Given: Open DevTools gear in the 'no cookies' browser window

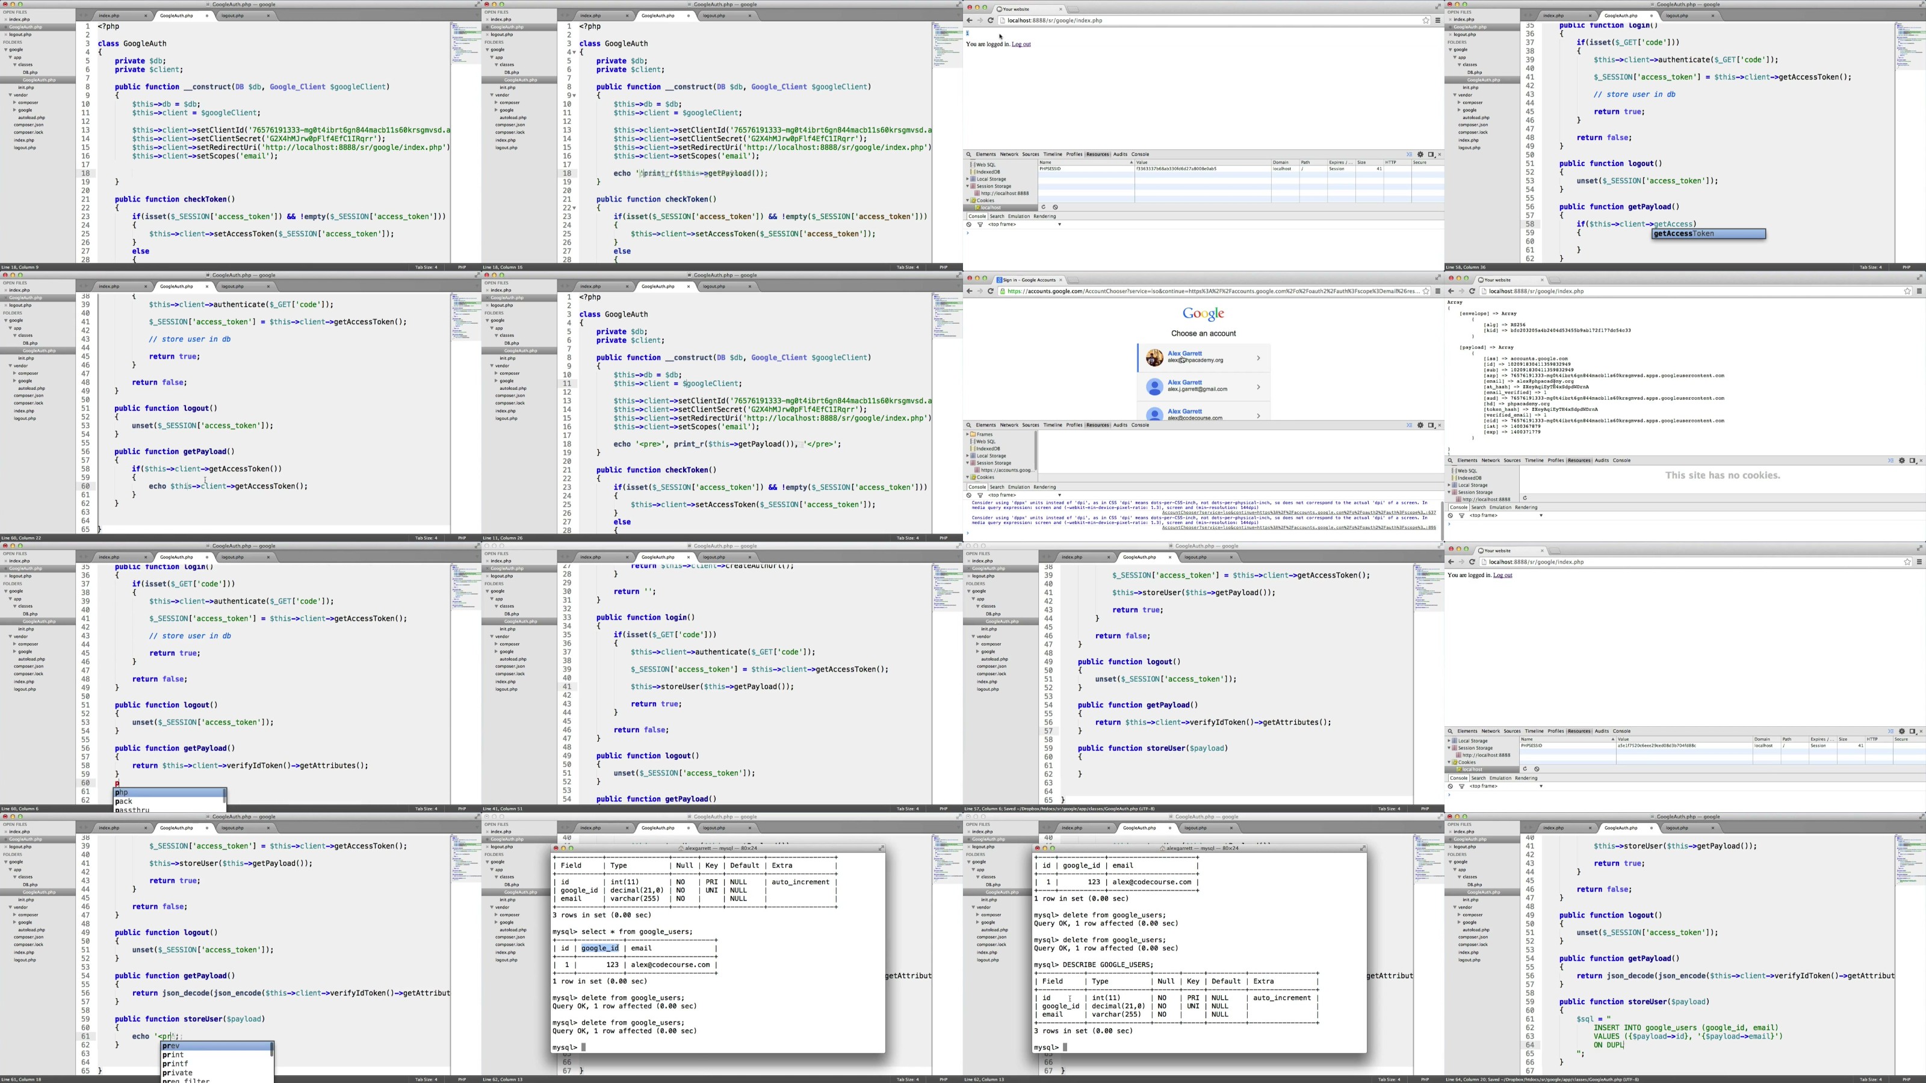Looking at the screenshot, I should pos(1902,460).
